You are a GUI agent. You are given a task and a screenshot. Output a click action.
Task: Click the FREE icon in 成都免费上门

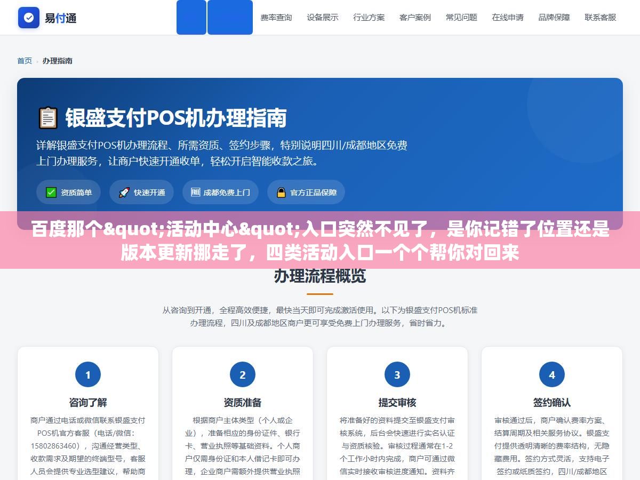pos(196,193)
